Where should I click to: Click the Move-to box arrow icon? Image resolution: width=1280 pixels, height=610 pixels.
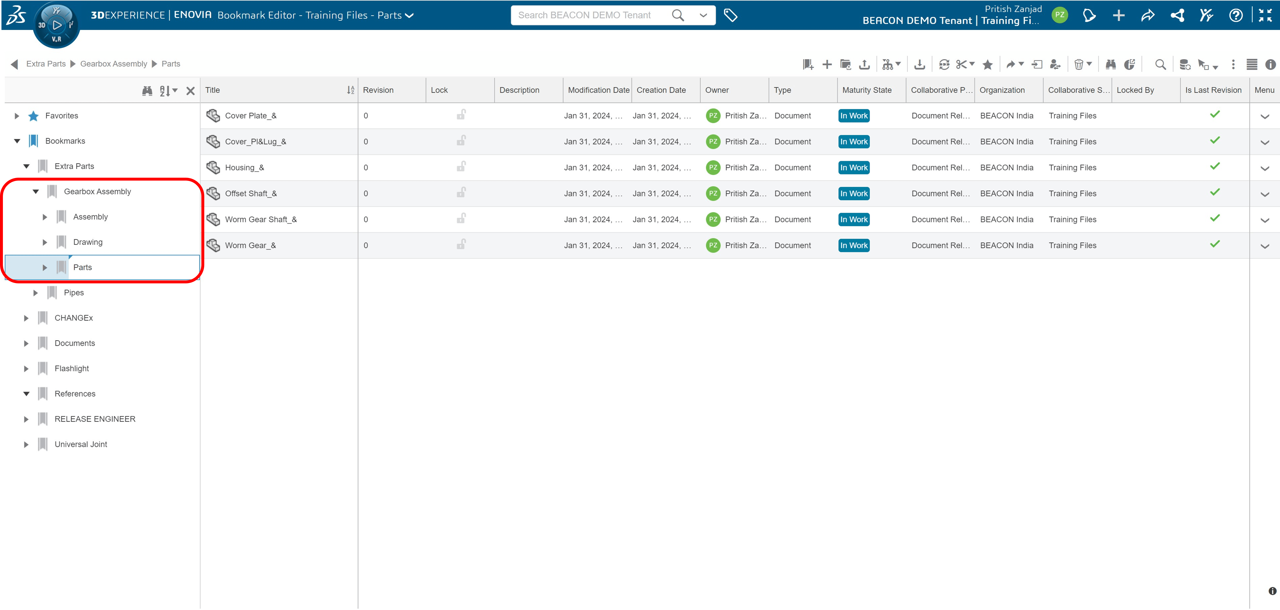(x=1037, y=64)
